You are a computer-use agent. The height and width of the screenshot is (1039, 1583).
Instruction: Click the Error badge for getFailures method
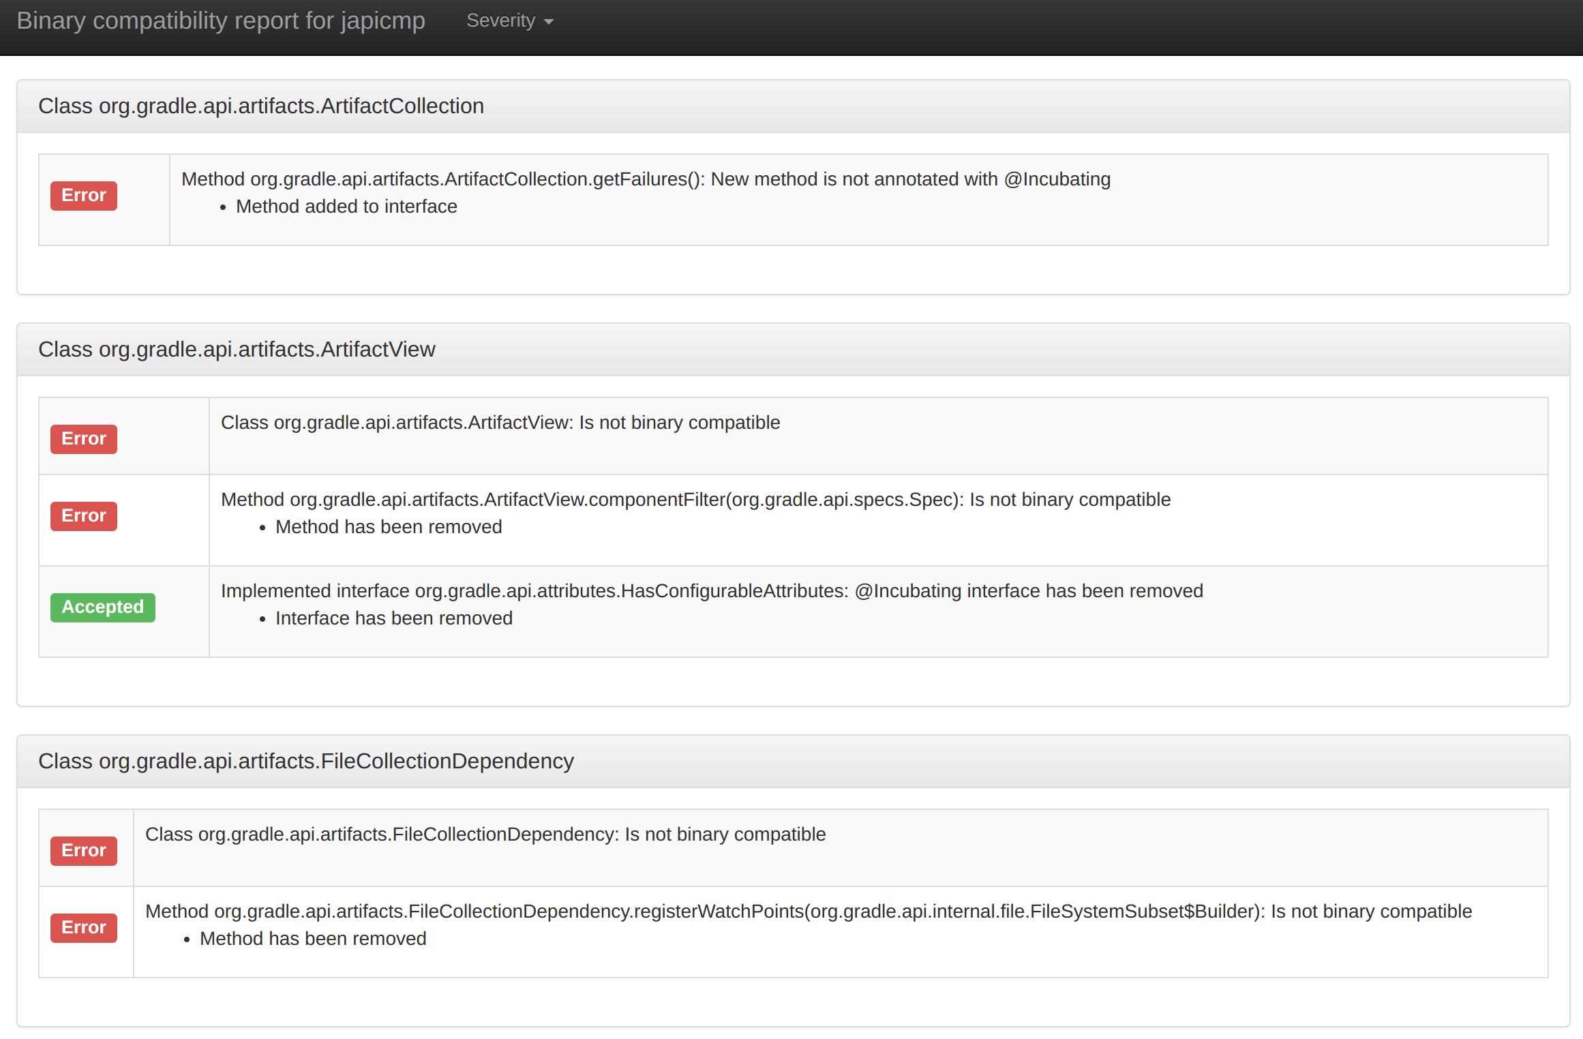pyautogui.click(x=83, y=195)
